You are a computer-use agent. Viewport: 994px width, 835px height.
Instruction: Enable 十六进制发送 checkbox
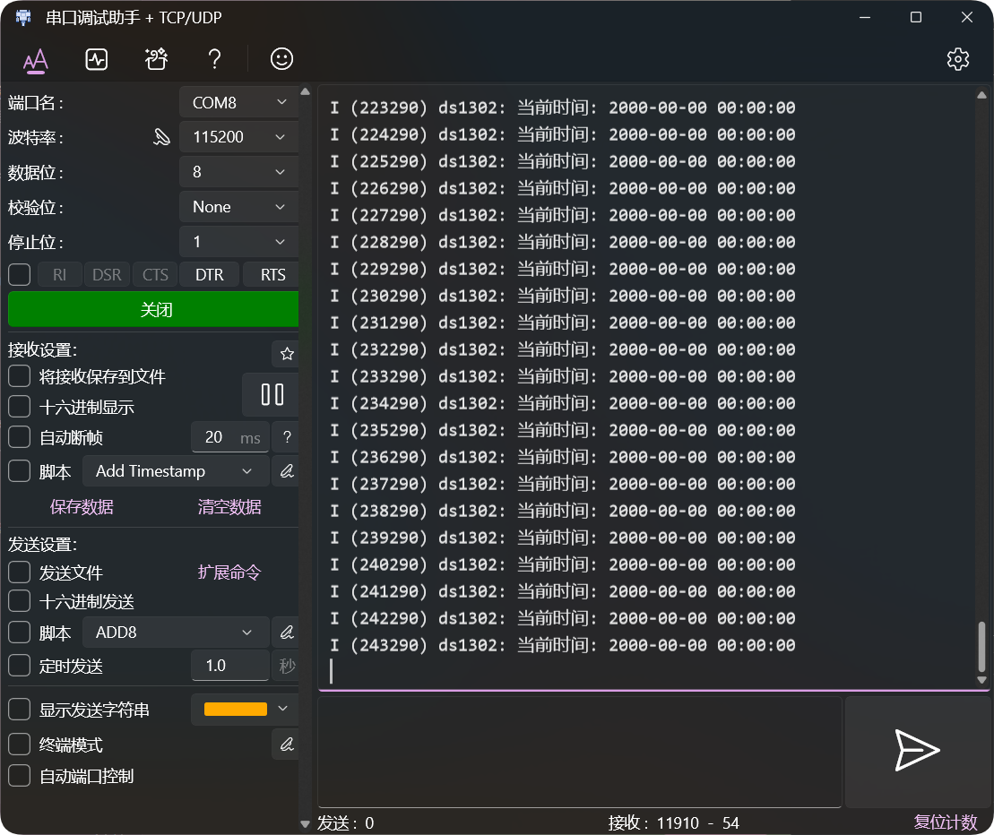coord(19,600)
